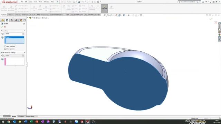Screen dimensions: 221x124
Task: Open the SOLIDWORKS Add-Ins ribbon tab
Action: [56, 15]
